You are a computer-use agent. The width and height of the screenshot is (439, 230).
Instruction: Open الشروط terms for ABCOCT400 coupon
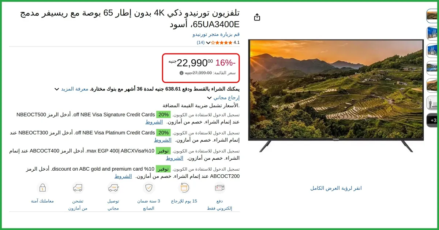(175, 158)
